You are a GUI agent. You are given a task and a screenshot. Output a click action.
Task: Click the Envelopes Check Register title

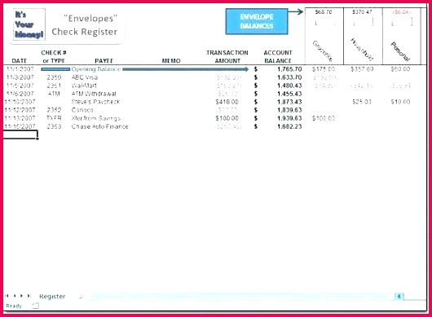coord(85,25)
